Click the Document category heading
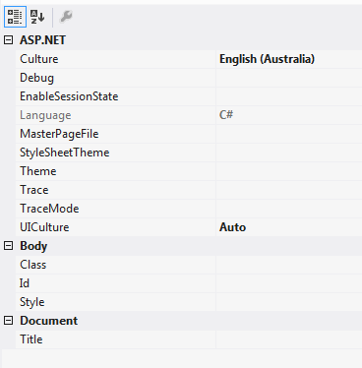 pyautogui.click(x=49, y=321)
